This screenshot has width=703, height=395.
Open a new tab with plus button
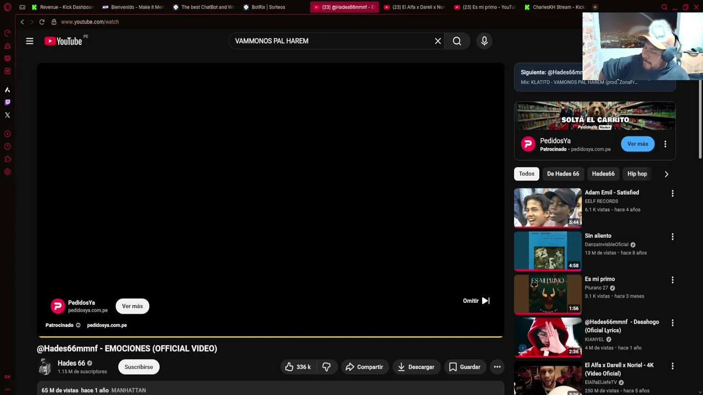[595, 7]
